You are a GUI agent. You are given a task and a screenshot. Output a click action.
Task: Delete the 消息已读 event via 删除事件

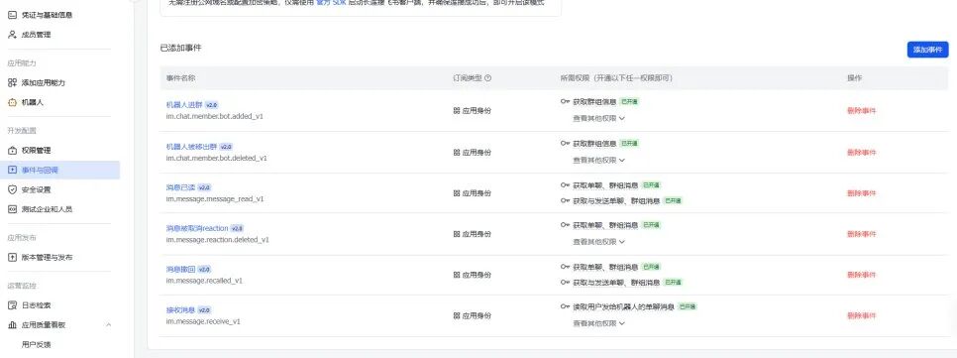pos(861,193)
